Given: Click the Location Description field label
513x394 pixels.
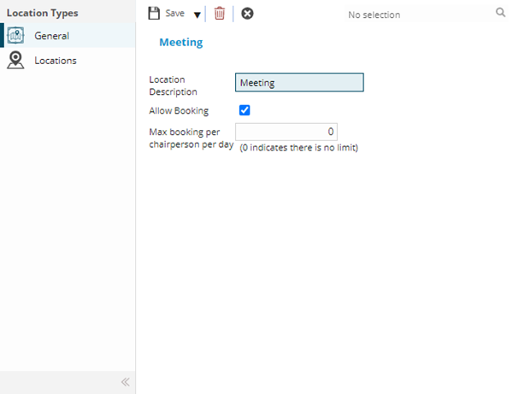Looking at the screenshot, I should pyautogui.click(x=173, y=85).
